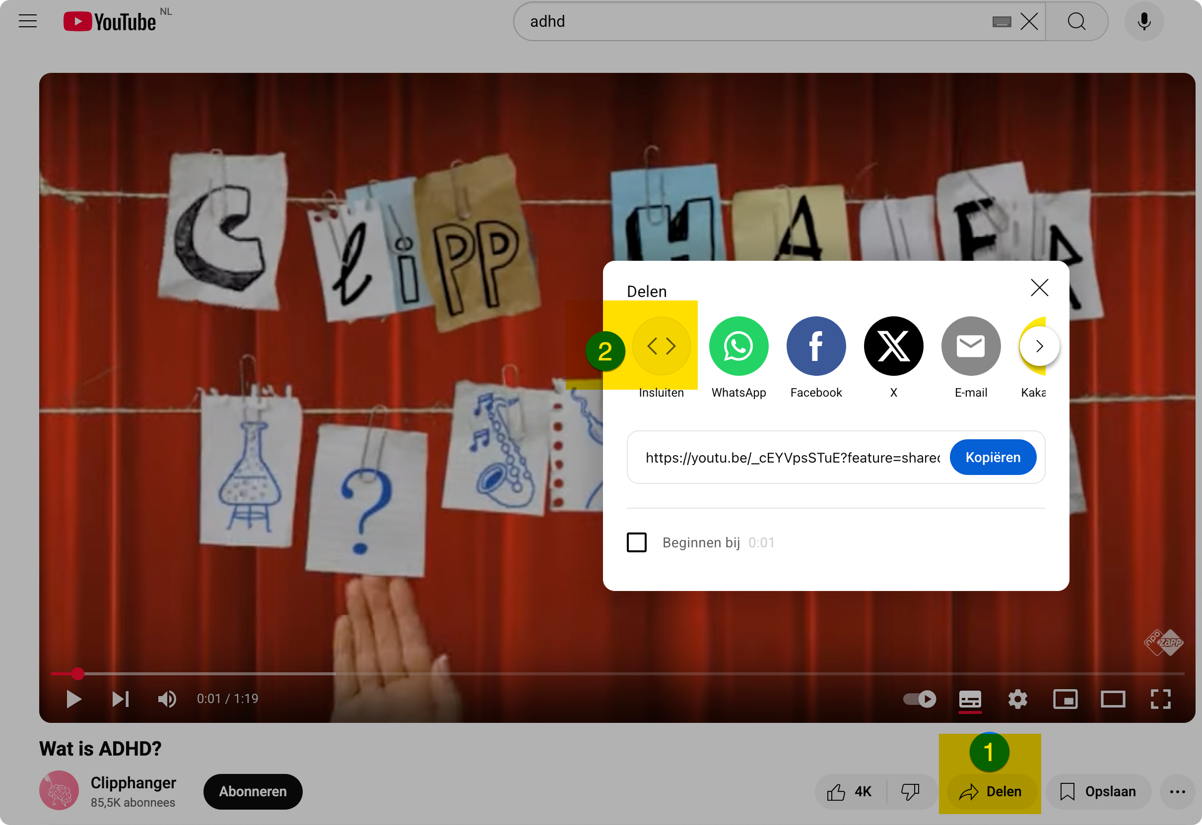Skip to the next video

pos(121,699)
